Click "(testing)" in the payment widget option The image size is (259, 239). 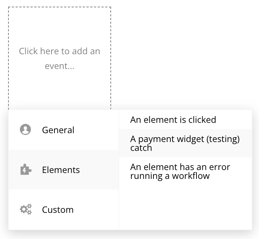[x=222, y=139]
